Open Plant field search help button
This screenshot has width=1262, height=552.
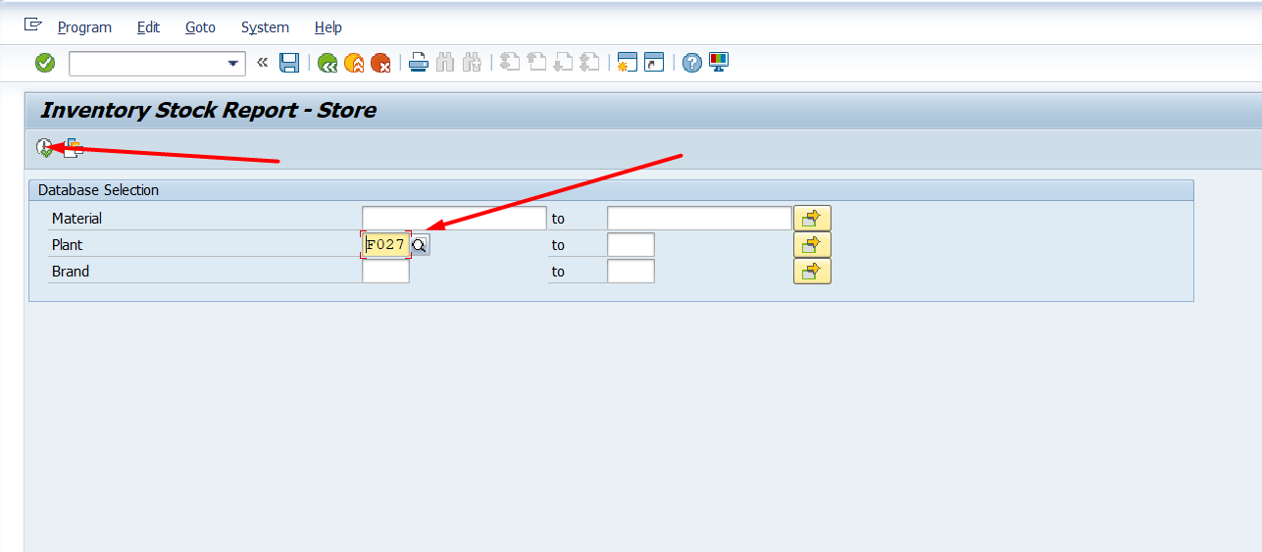pyautogui.click(x=420, y=245)
